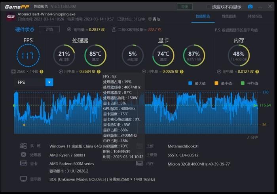Click the memory 48% usage gauge
Image resolution: width=277 pixels, height=194 pixels.
point(239,56)
